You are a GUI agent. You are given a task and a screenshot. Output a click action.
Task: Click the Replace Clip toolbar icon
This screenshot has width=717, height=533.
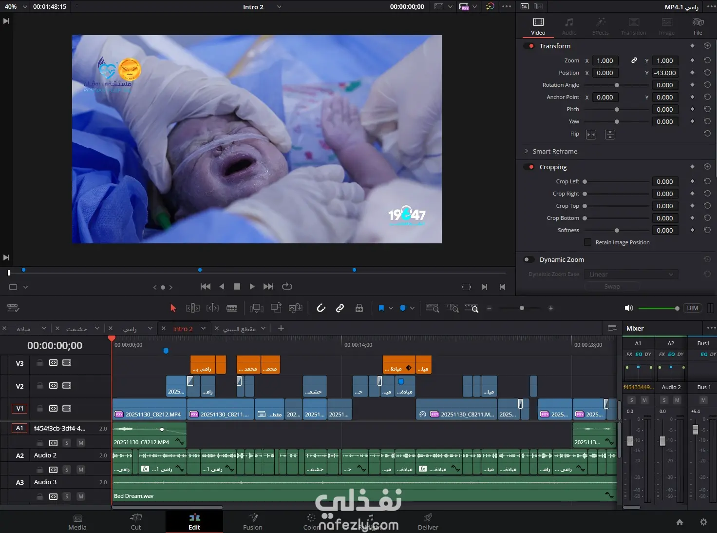[x=295, y=308]
